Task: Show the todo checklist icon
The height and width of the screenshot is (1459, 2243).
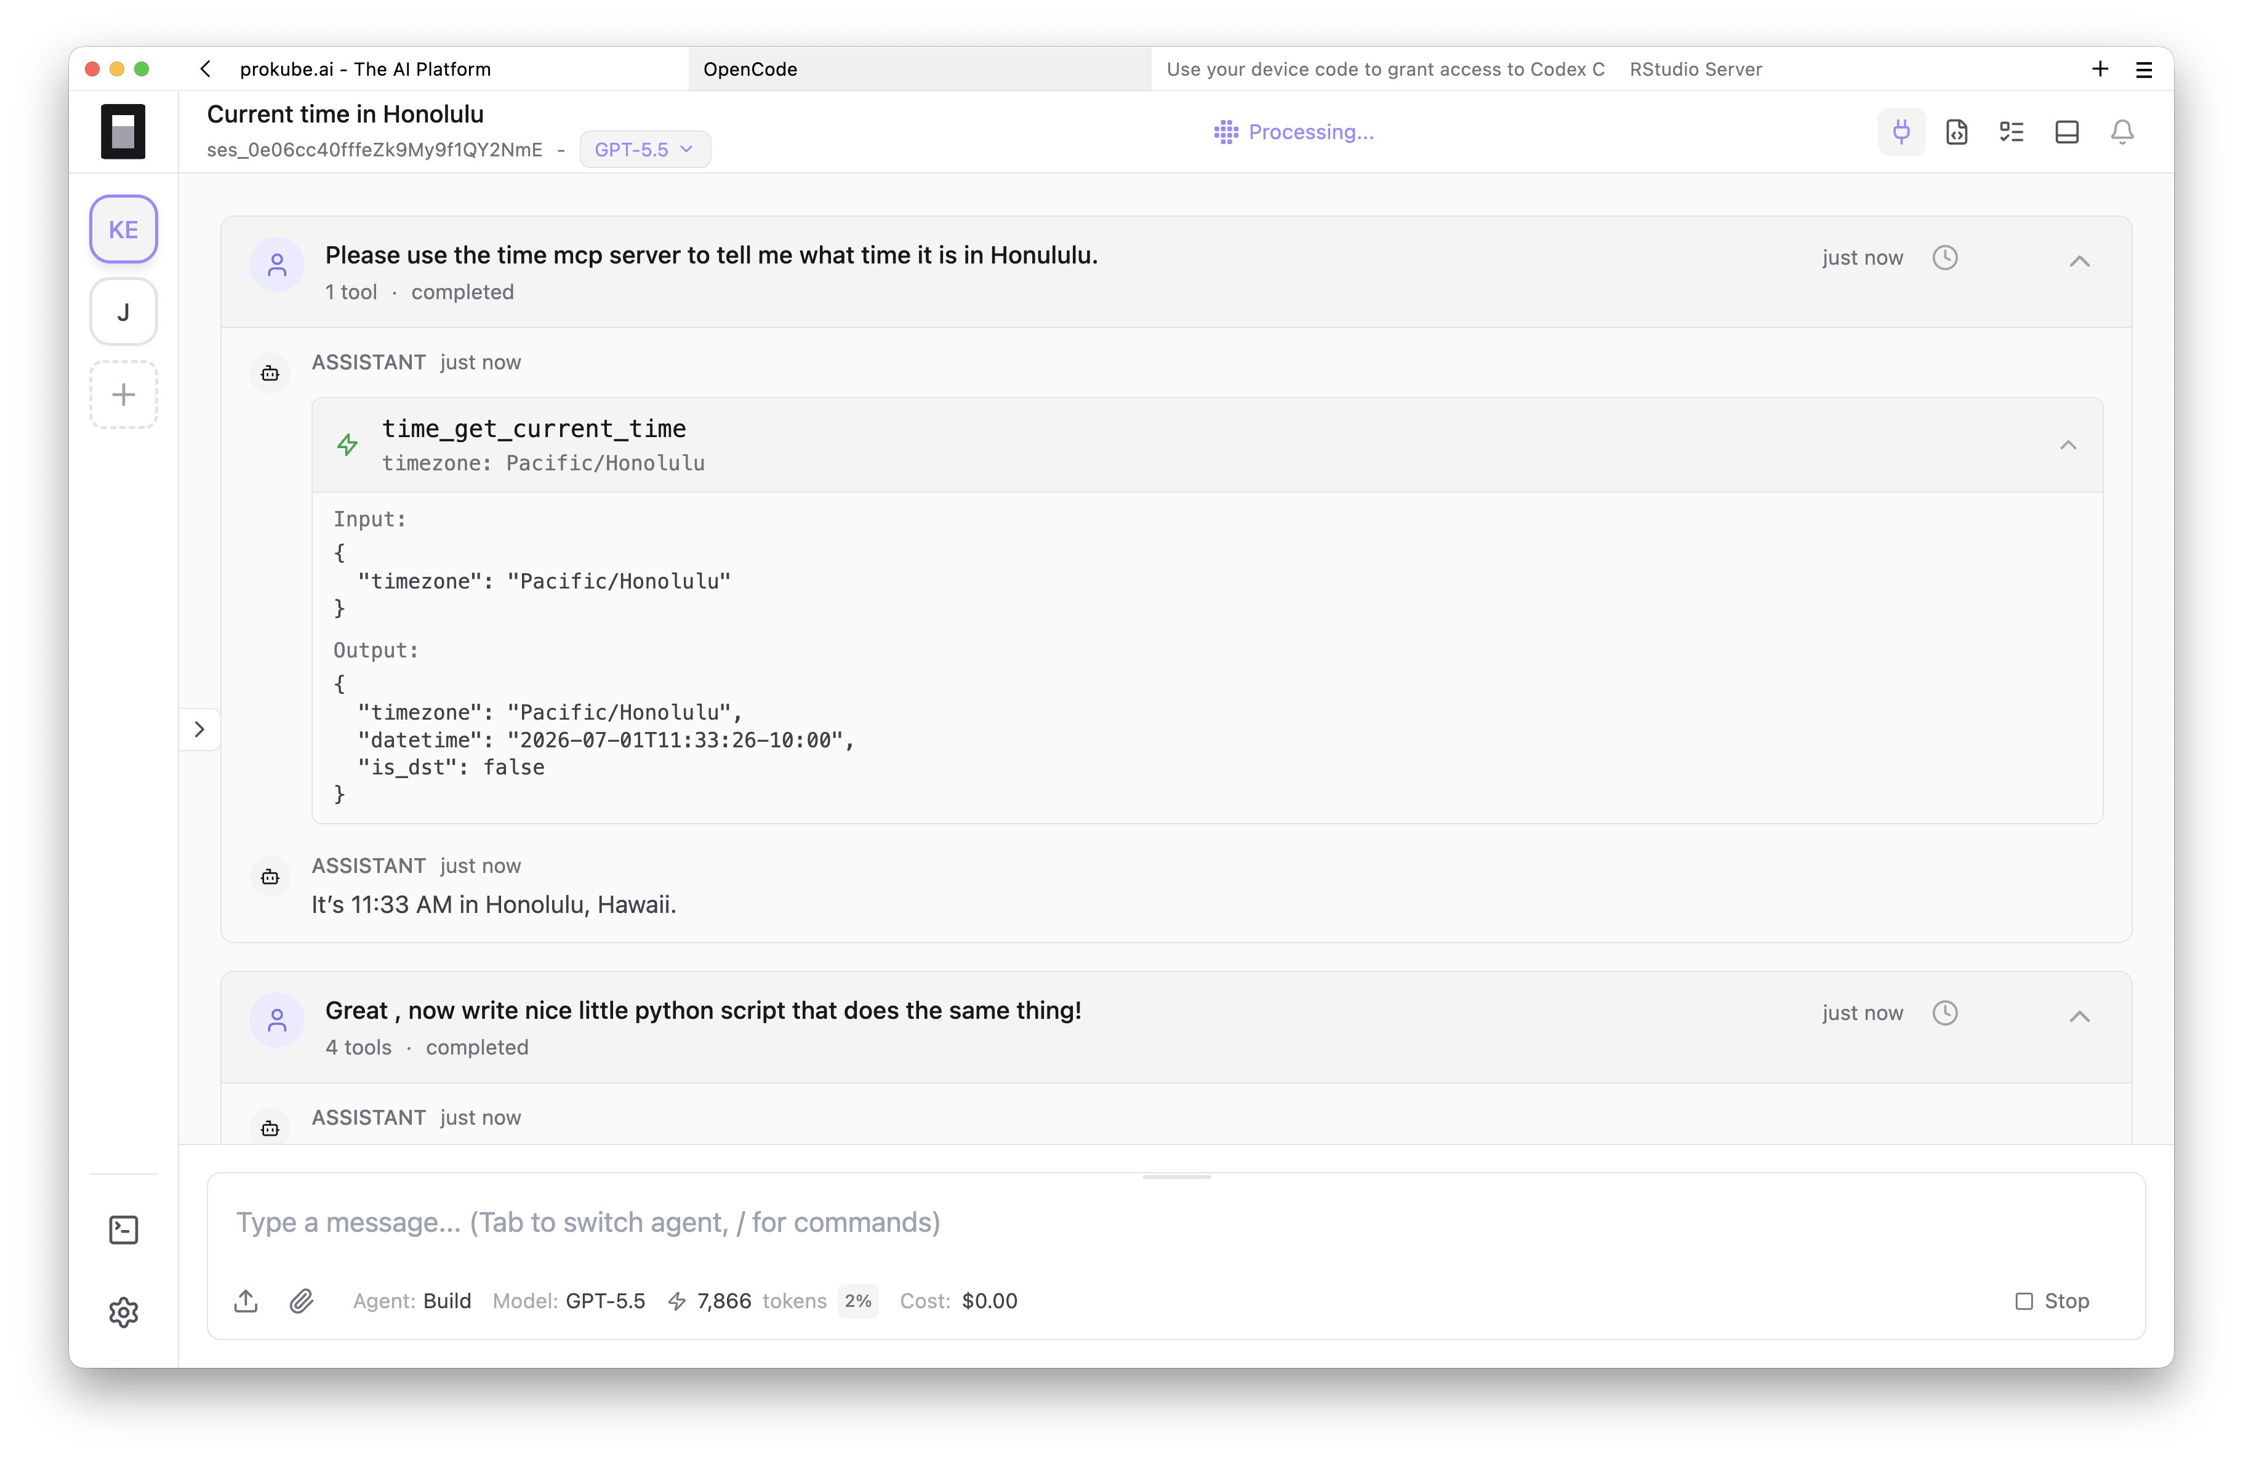Action: (x=2012, y=132)
